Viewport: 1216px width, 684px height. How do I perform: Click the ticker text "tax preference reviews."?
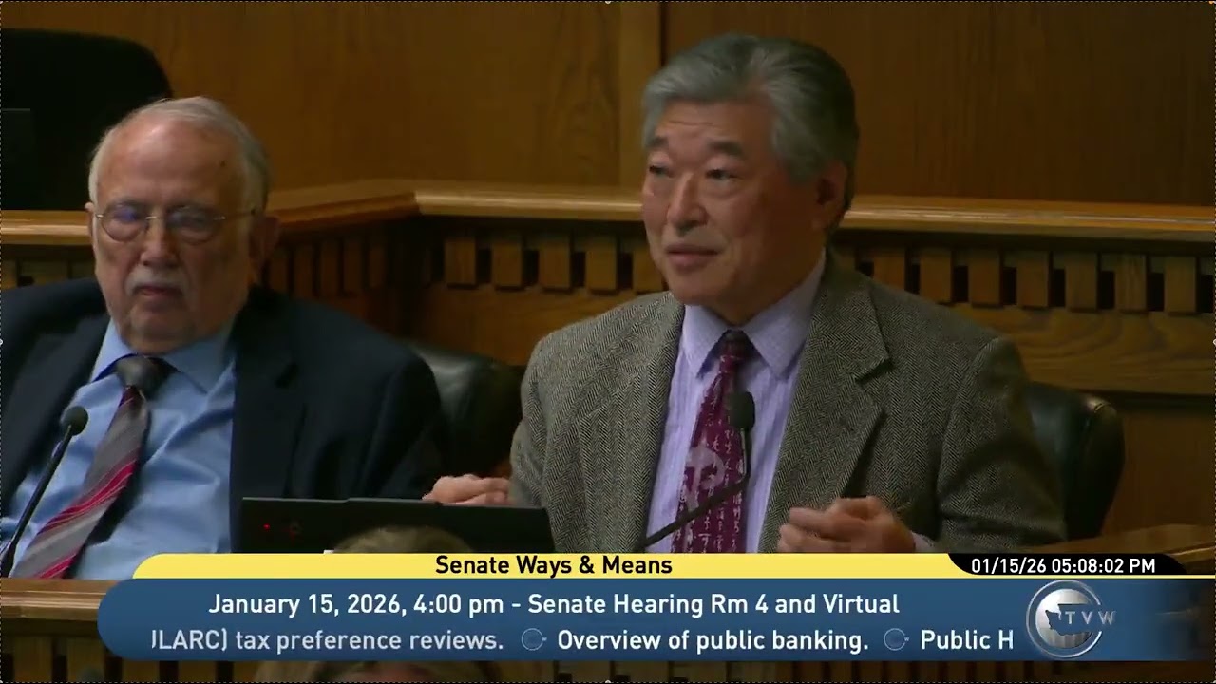point(369,640)
